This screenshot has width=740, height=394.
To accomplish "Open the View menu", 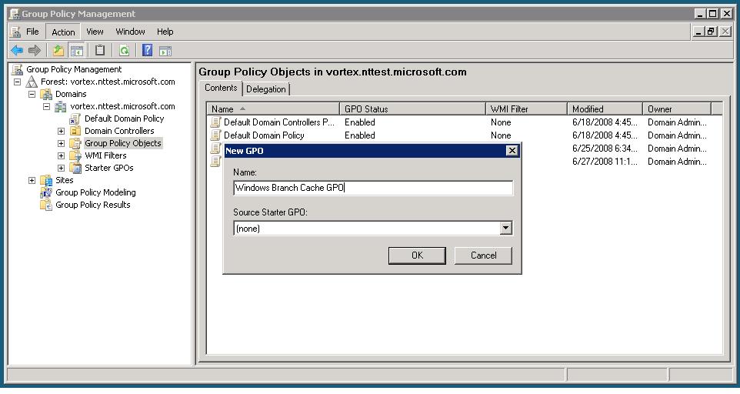I will pyautogui.click(x=95, y=32).
